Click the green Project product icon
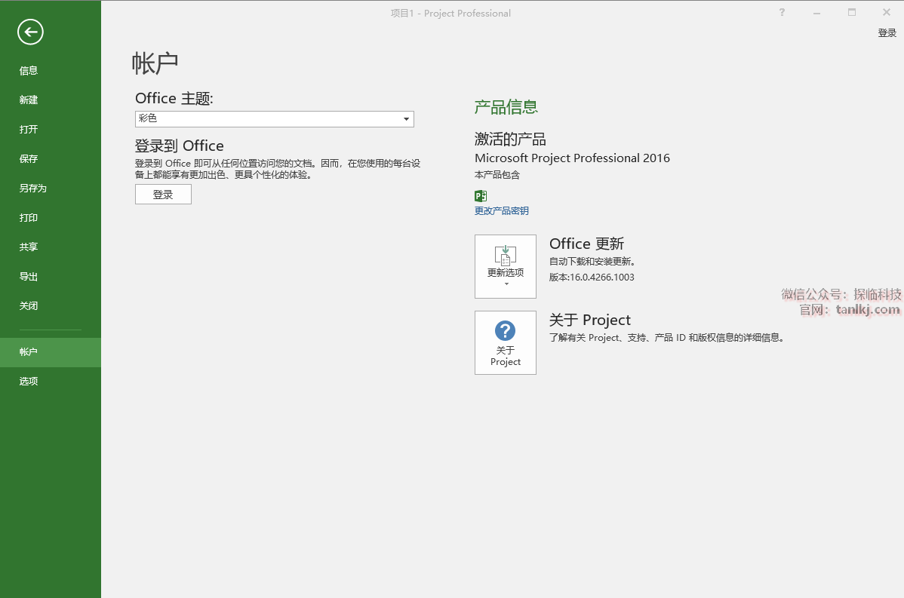The height and width of the screenshot is (598, 904). coord(481,196)
